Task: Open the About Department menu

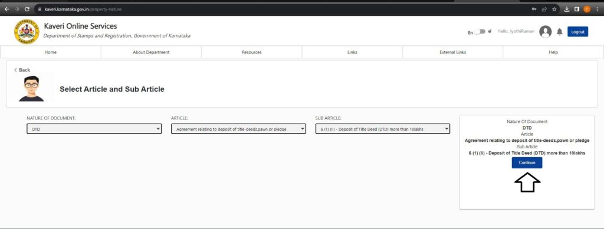Action: click(x=151, y=52)
